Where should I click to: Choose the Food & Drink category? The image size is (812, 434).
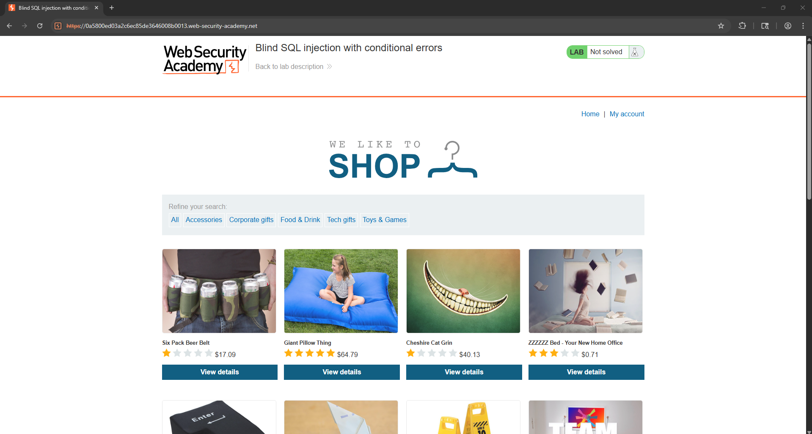300,220
